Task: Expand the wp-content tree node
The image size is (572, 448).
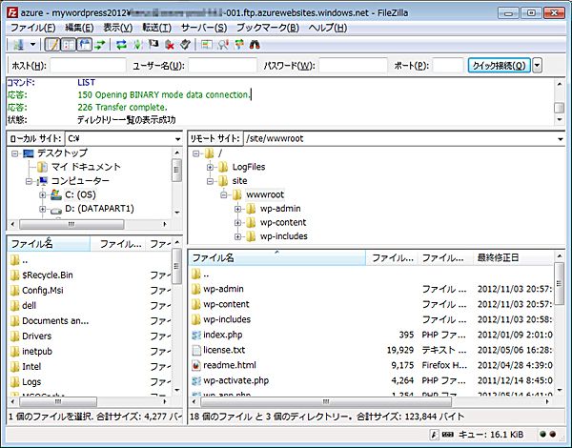Action: tap(237, 222)
